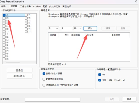Check the D: drive checkbox

(4, 18)
